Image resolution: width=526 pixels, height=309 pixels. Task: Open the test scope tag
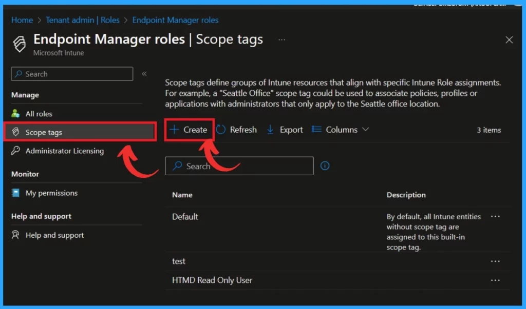(x=178, y=261)
